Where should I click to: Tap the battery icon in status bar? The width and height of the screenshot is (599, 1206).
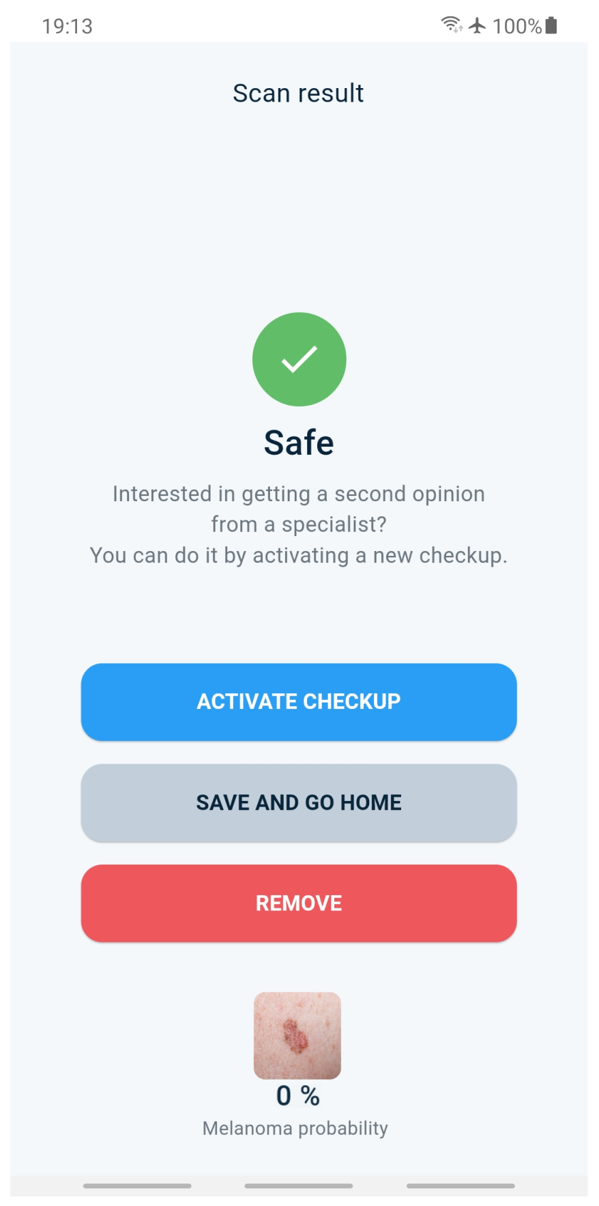click(x=551, y=25)
